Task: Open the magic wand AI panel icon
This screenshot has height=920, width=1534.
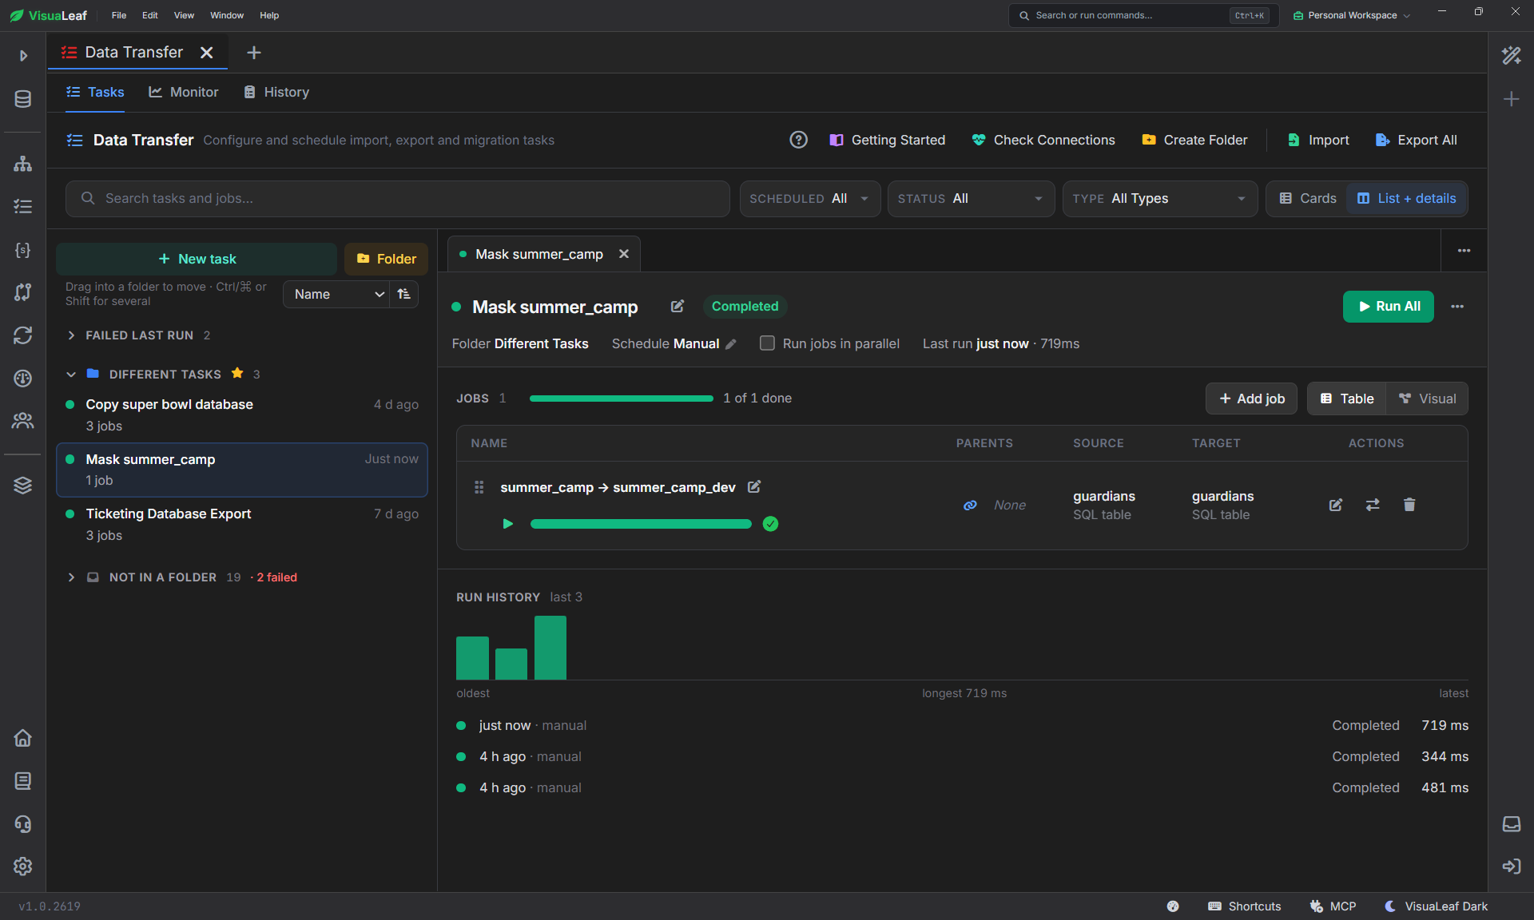Action: pyautogui.click(x=1511, y=55)
